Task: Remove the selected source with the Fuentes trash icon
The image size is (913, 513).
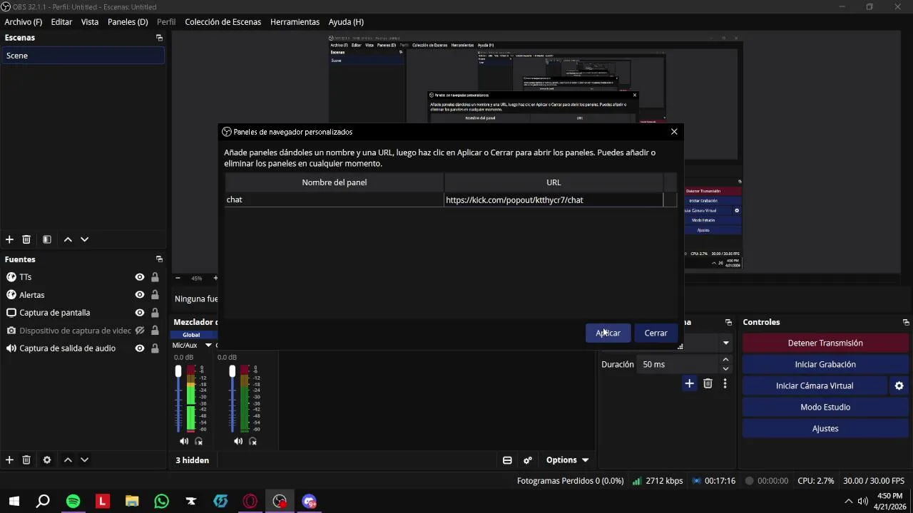Action: point(26,460)
